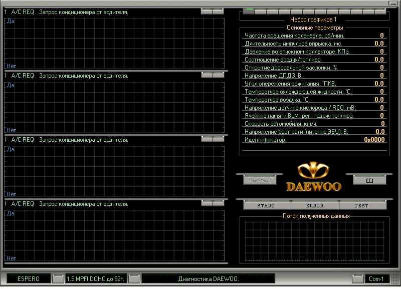Click right button above the fourth graph
The image size is (401, 289).
click(x=219, y=203)
